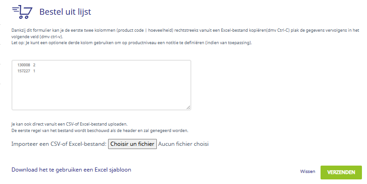Click product code 130008 in the textarea

tap(23, 65)
